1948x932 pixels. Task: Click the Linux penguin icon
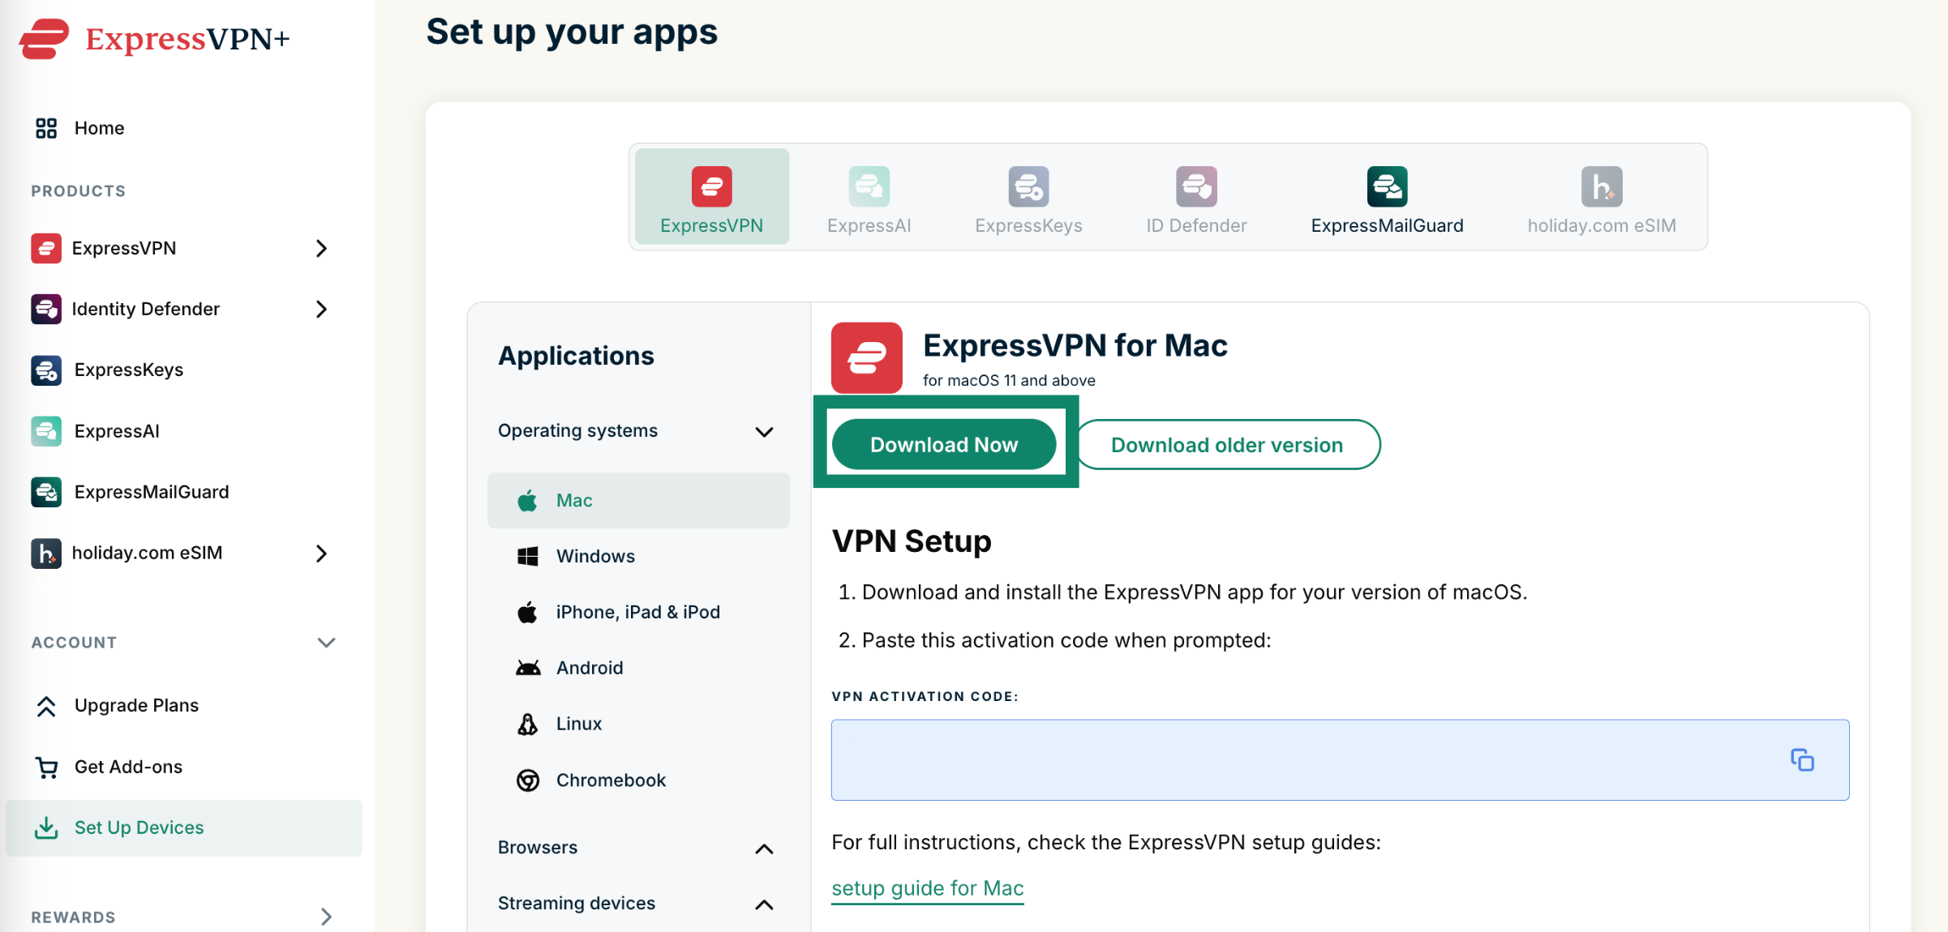pos(528,724)
